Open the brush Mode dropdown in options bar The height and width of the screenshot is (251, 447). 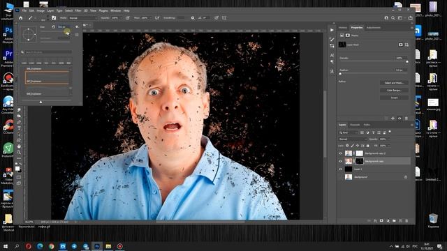(82, 18)
